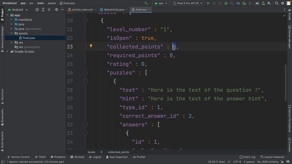The image size is (292, 164).
Task: Expand the res folder arrow
Action: tap(11, 42)
